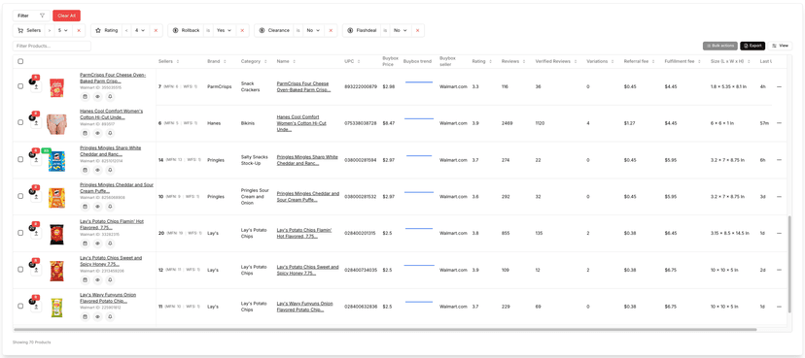Viewport: 805px width, 358px height.
Task: Tick the checkbox for Lay's Wavy Funyuns row
Action: click(x=20, y=306)
